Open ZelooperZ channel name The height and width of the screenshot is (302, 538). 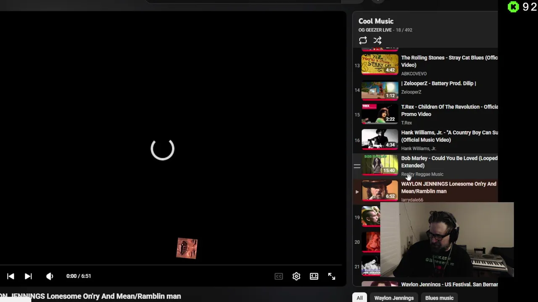coord(411,92)
